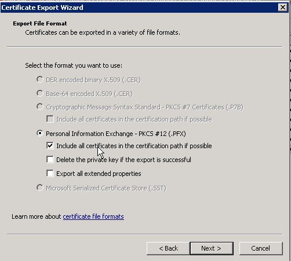Viewport: 291px width, 261px height.
Task: Close the Certificate Export Wizard window
Action: click(283, 8)
